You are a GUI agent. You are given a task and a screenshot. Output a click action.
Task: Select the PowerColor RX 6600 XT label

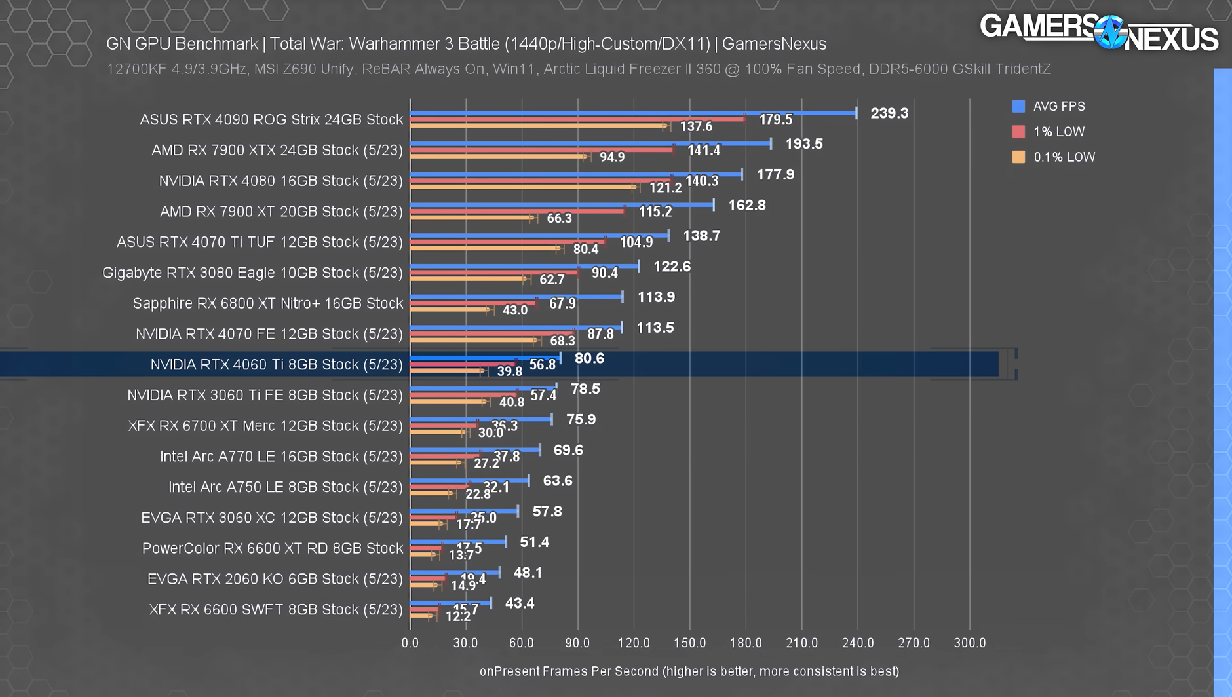[273, 548]
